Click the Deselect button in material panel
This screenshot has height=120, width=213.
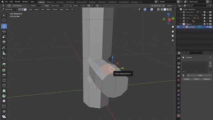[x=207, y=79]
